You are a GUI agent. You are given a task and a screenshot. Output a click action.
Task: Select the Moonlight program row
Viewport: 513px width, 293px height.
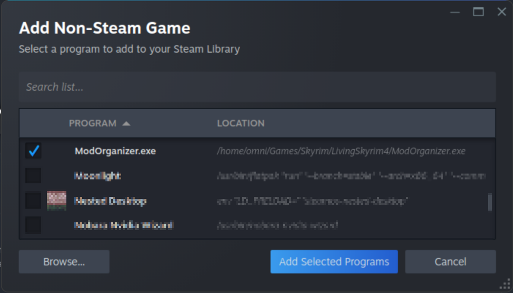pos(257,176)
